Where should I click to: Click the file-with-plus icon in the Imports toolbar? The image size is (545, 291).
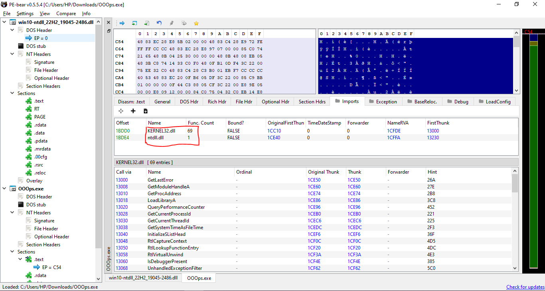(146, 111)
